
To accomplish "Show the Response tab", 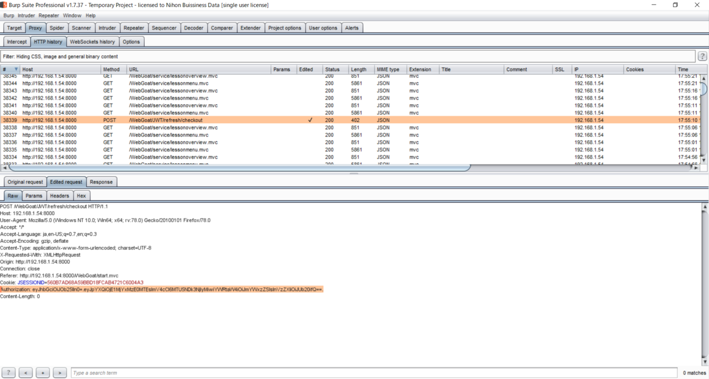I will pos(101,182).
